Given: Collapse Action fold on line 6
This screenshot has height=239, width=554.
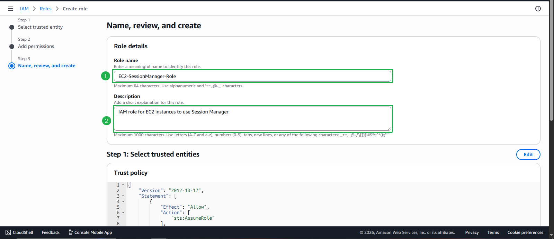Looking at the screenshot, I should (123, 212).
